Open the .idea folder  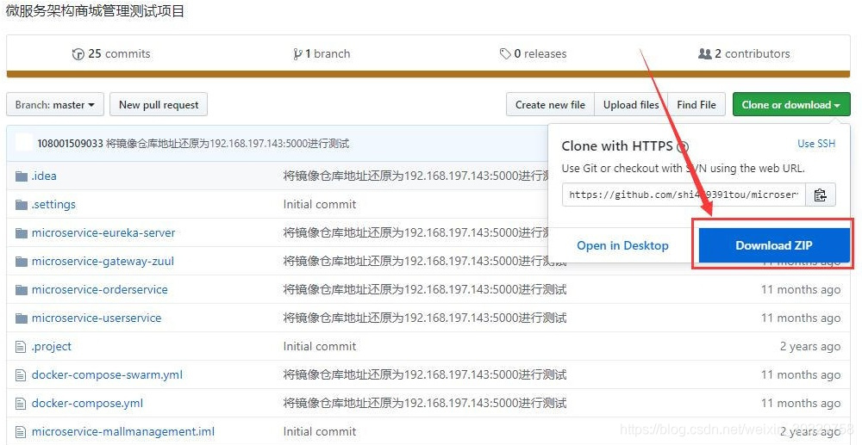(x=44, y=176)
